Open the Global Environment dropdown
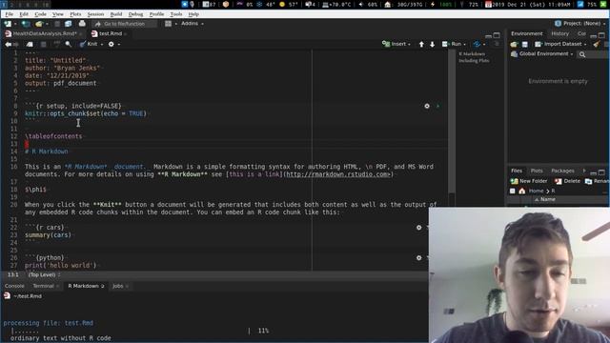Viewport: 610px width, 343px height. coord(542,54)
